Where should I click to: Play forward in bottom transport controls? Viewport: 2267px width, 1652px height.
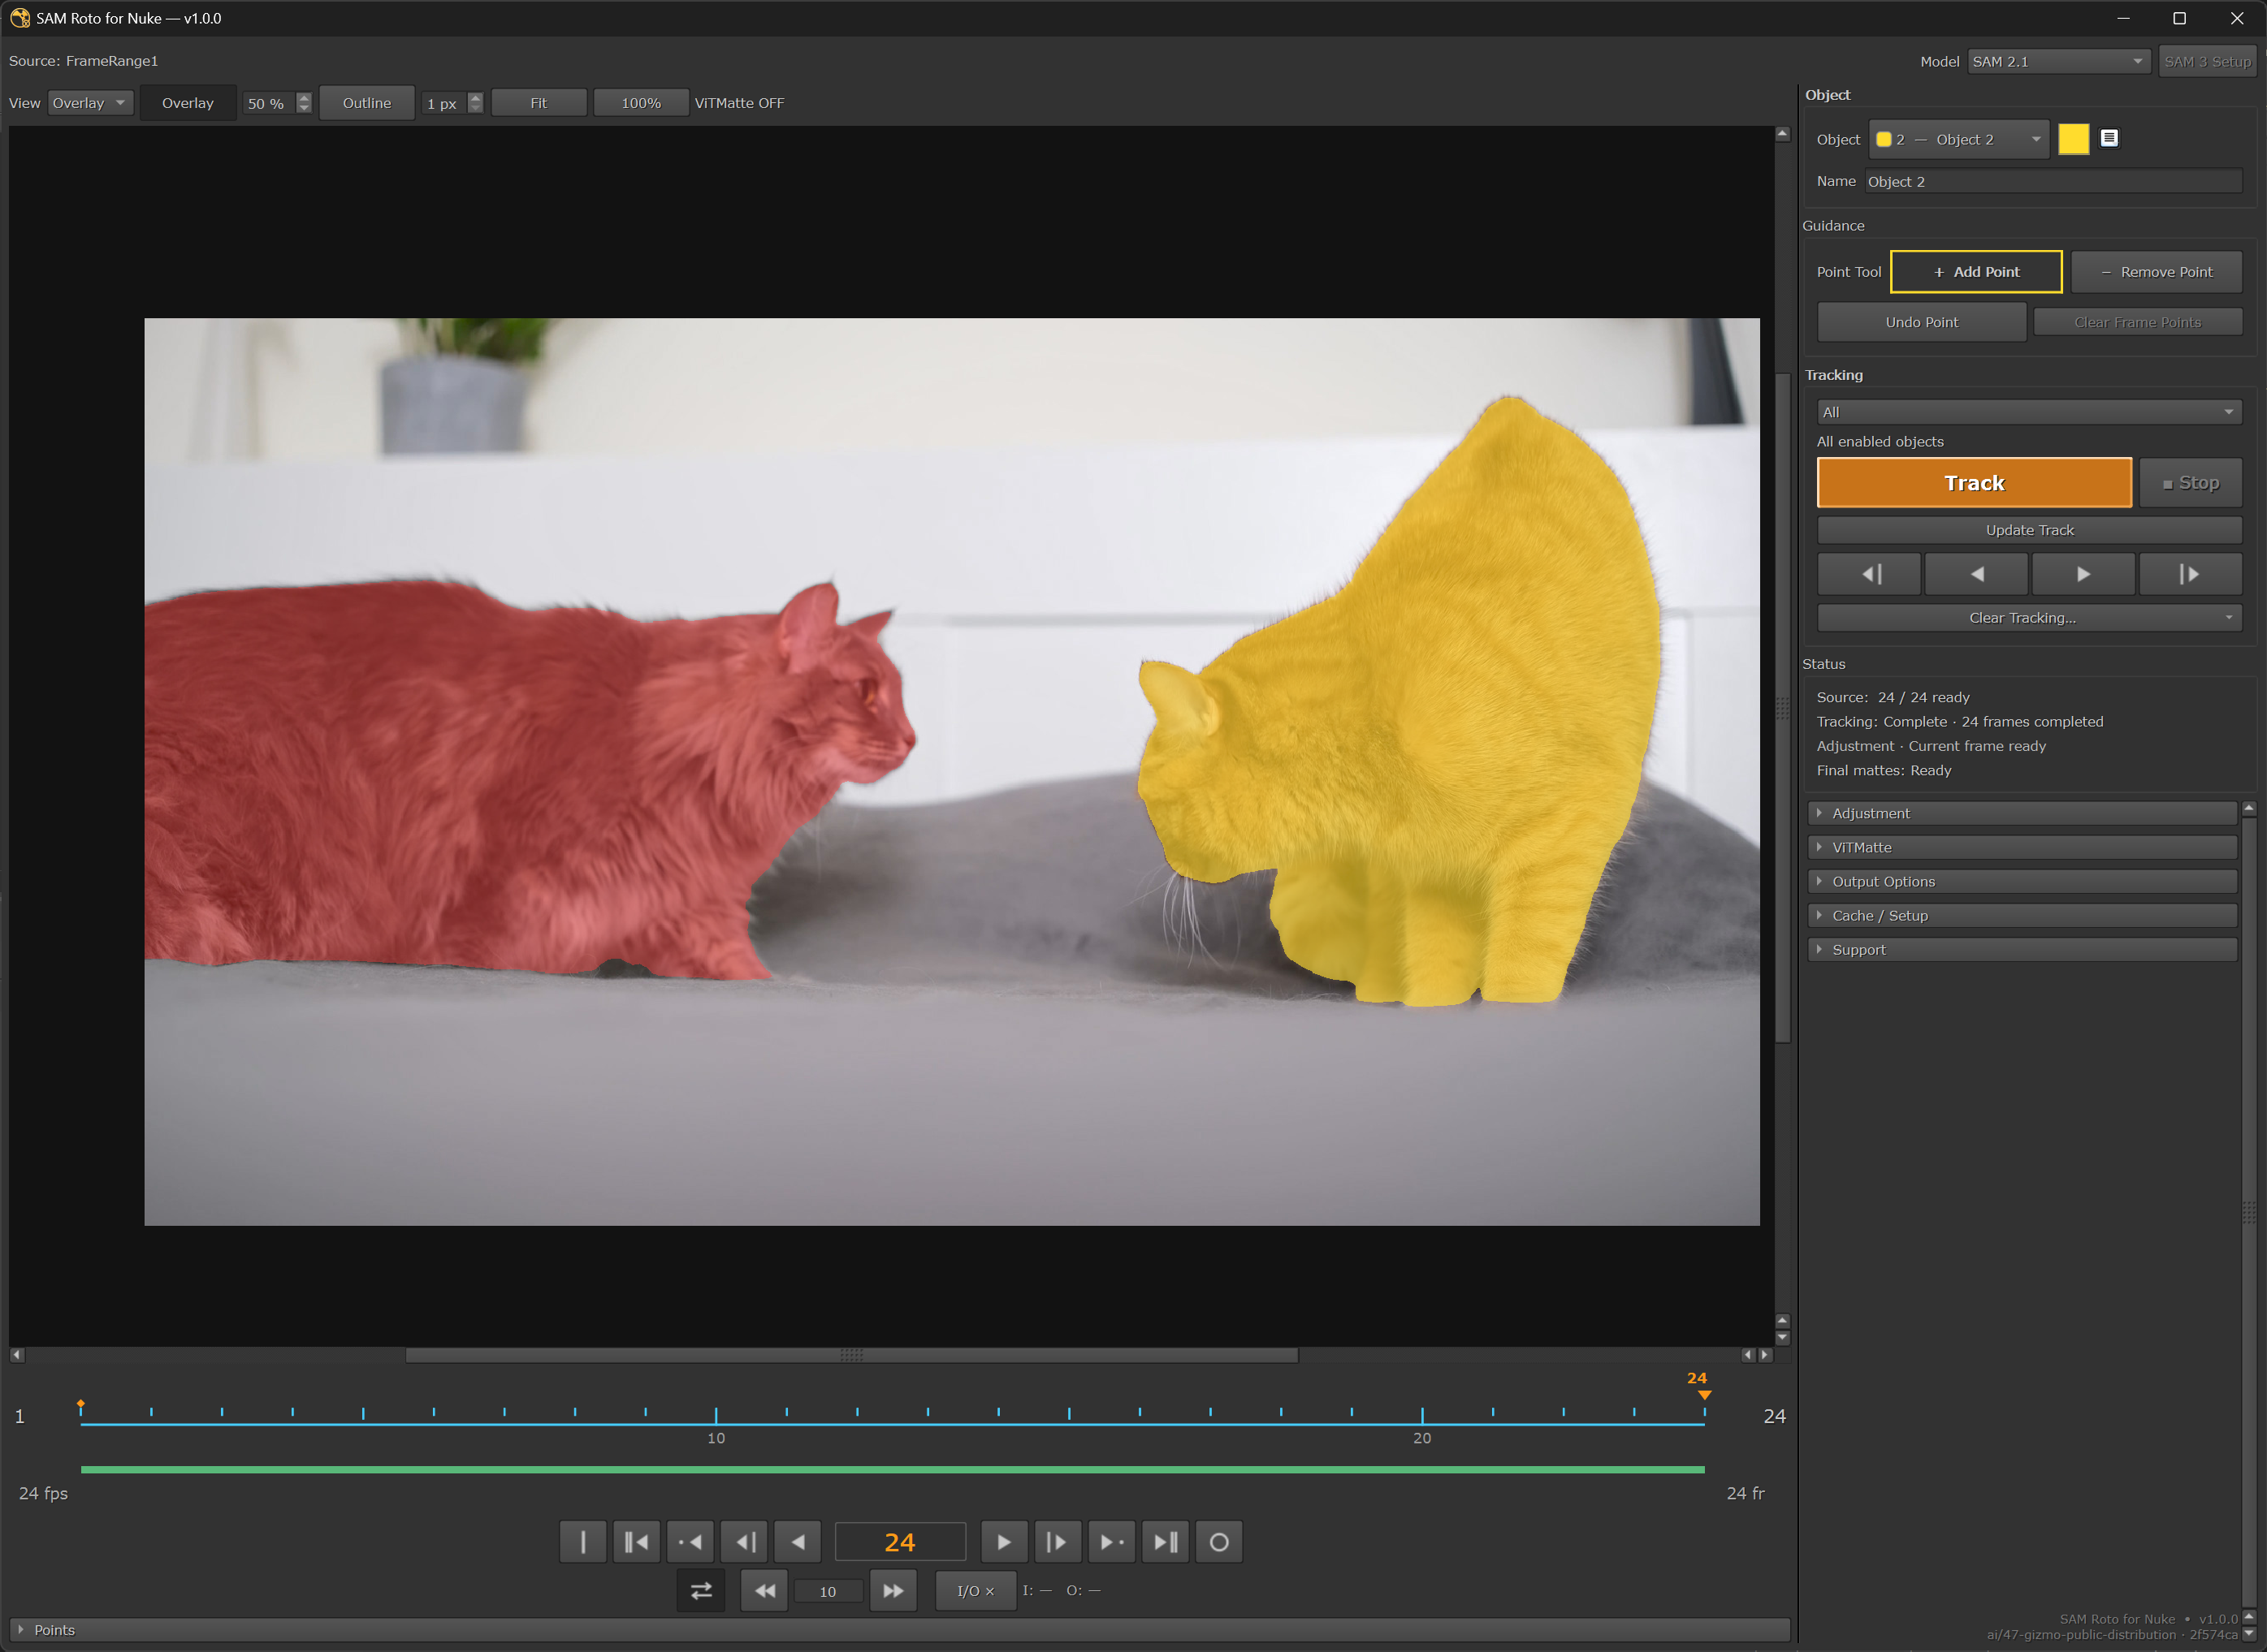1003,1542
